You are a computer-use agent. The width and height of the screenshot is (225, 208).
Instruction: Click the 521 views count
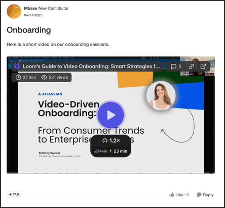(55, 77)
